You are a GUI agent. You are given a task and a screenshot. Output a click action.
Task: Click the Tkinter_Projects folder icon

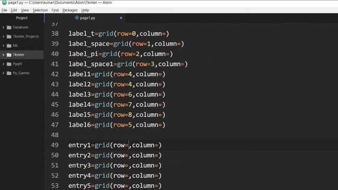(x=9, y=36)
